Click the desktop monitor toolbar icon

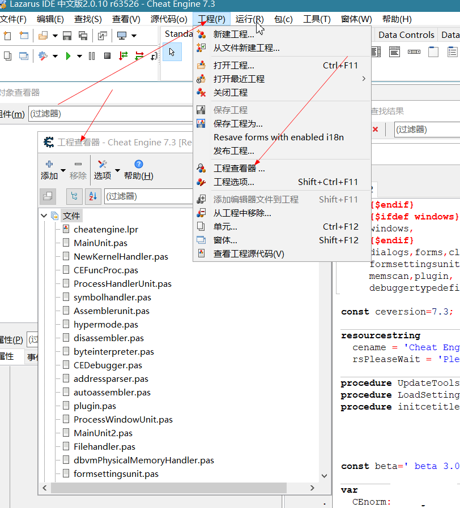122,36
